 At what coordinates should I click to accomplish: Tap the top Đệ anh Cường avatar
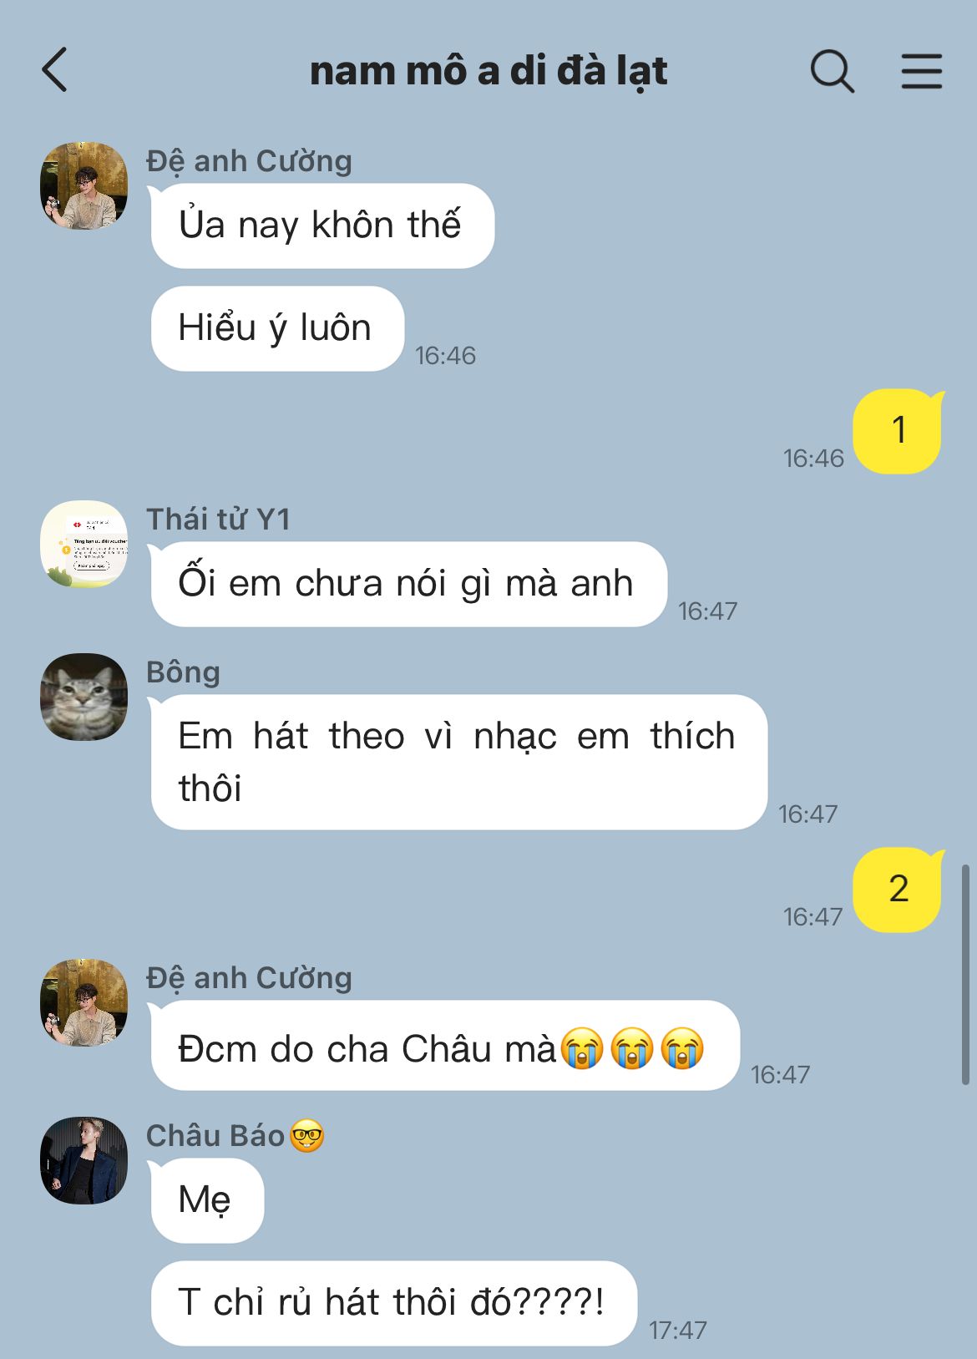click(x=84, y=185)
